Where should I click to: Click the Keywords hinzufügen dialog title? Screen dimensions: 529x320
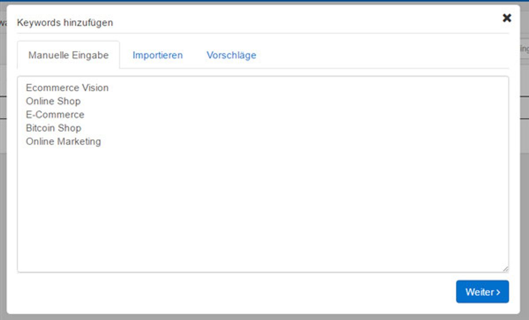[x=65, y=22]
